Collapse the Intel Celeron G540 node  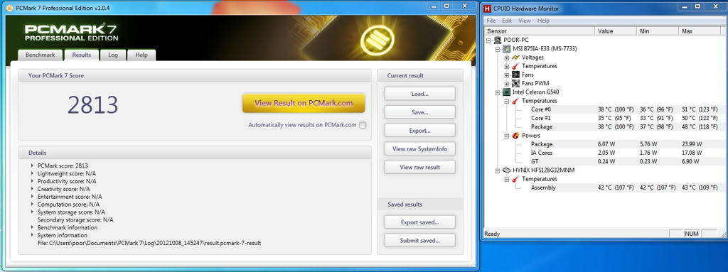tap(498, 92)
